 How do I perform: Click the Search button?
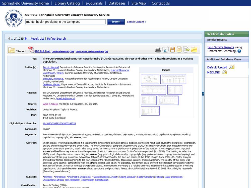pos(116,22)
